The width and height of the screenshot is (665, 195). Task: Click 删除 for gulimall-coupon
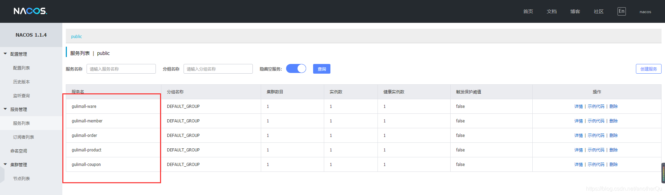(614, 165)
